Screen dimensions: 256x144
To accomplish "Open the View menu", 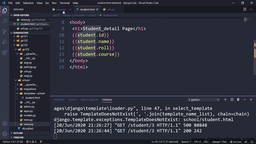I will (39, 3).
